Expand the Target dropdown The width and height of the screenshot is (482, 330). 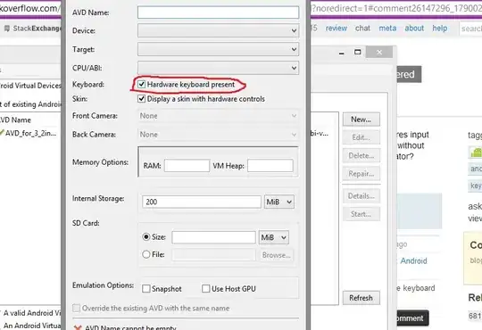pos(218,49)
